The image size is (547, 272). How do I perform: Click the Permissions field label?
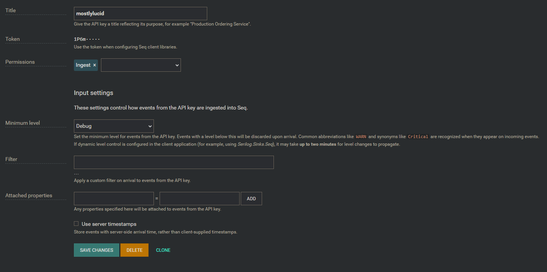(x=20, y=62)
